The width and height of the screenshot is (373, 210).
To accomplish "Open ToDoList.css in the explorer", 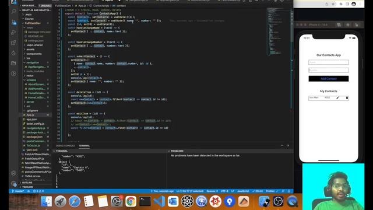I will (x=33, y=176).
